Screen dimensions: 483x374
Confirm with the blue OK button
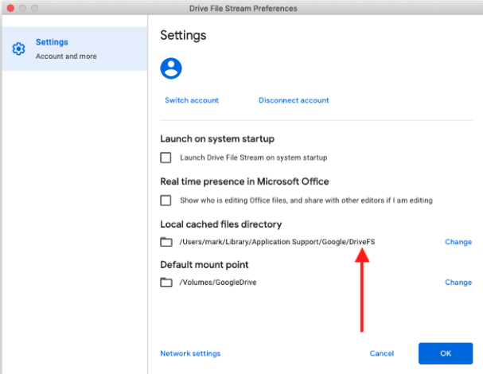coord(446,353)
